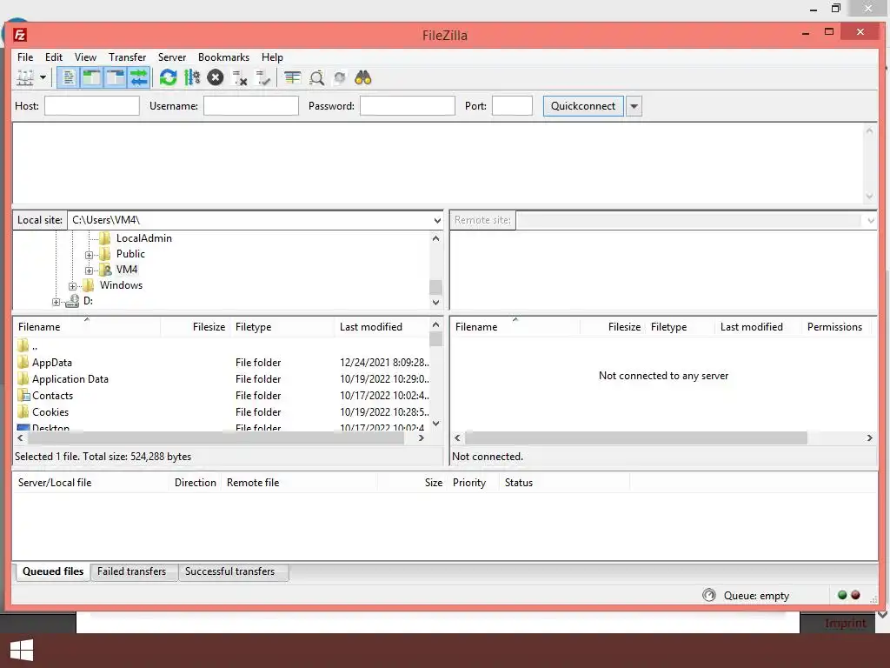Click the red activity LED
The width and height of the screenshot is (890, 668).
(x=855, y=595)
